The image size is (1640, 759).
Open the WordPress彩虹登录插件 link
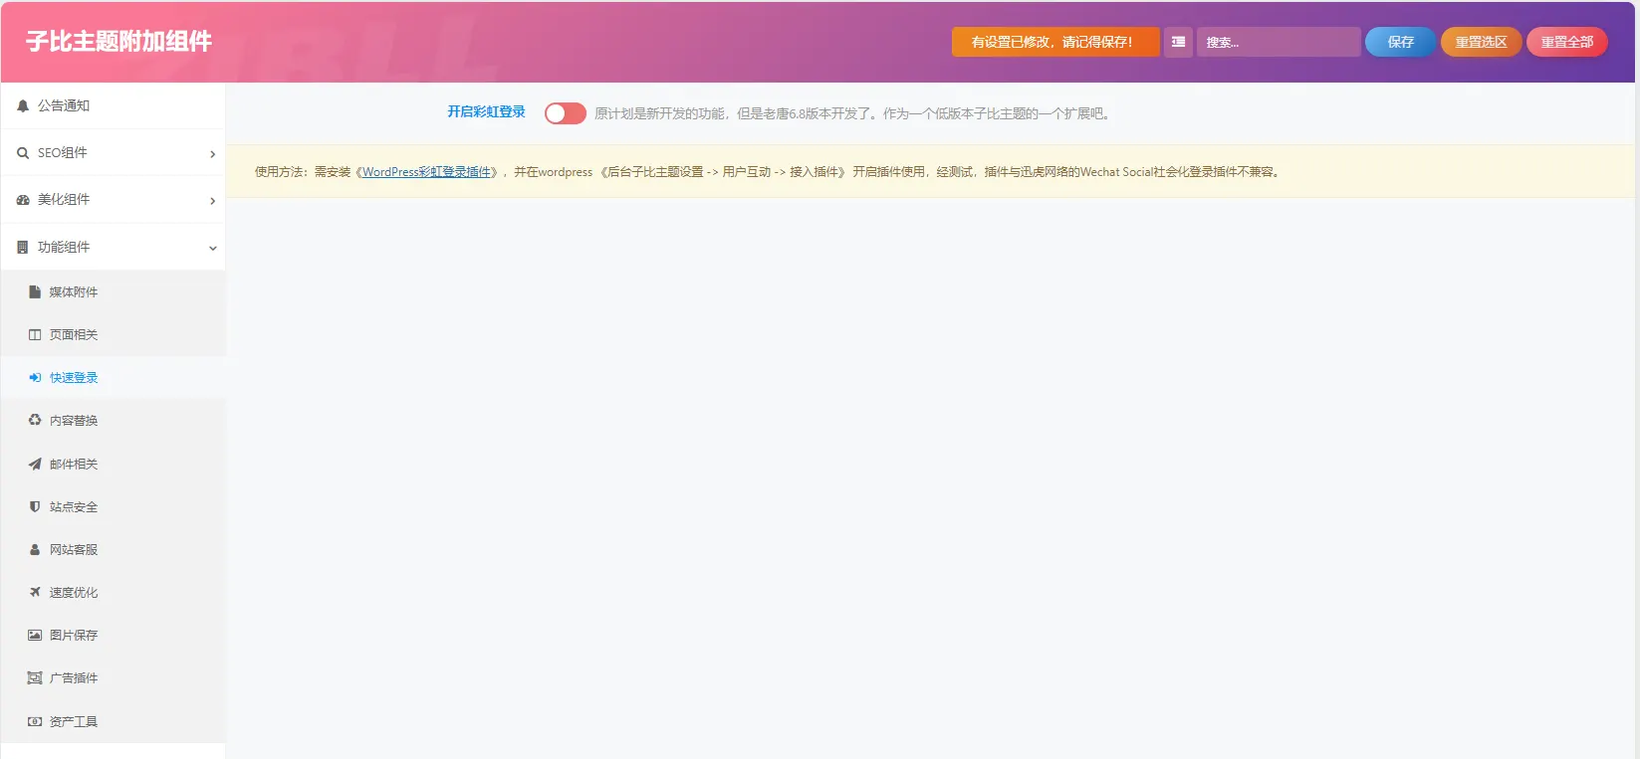[x=426, y=172]
